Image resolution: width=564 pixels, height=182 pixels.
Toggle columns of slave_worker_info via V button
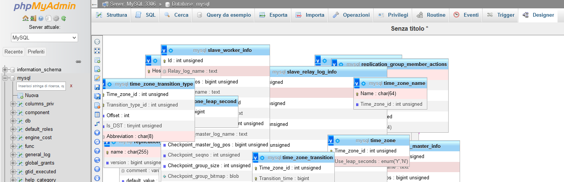click(x=164, y=50)
